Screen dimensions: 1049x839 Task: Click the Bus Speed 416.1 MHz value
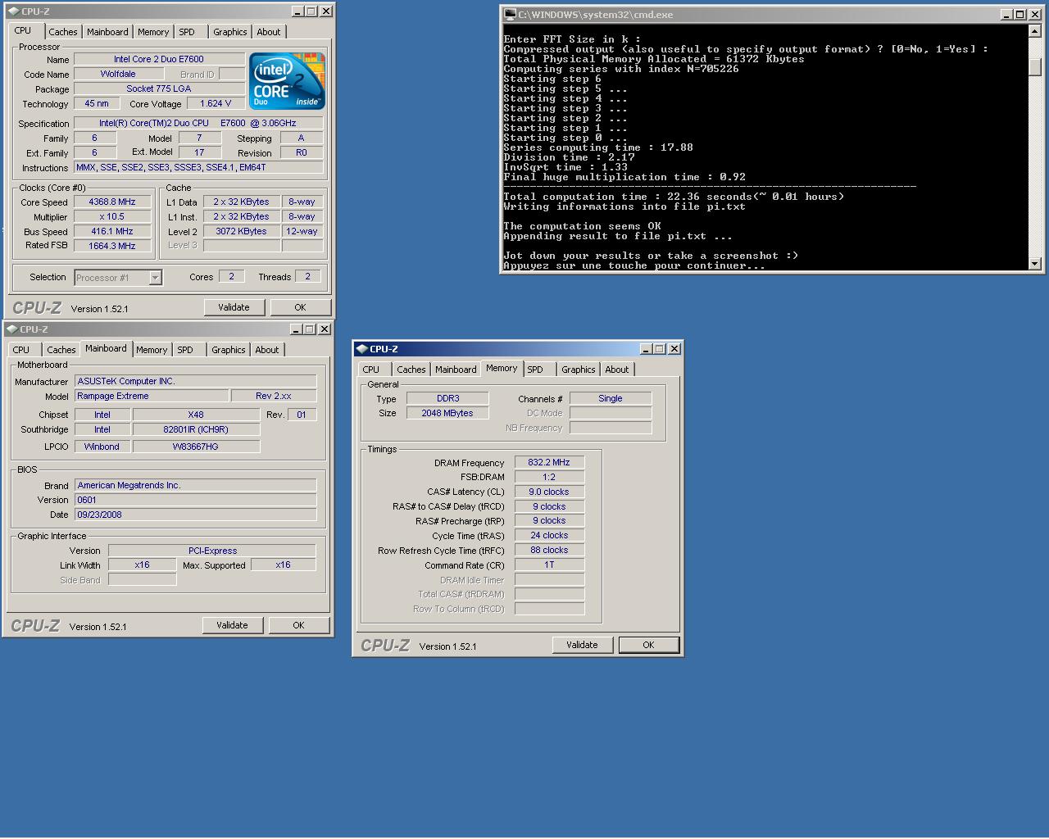coord(112,231)
